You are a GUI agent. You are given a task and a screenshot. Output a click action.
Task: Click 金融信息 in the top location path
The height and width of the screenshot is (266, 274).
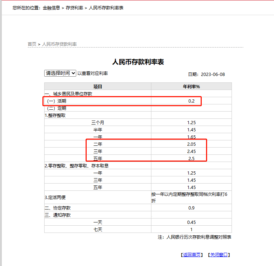point(51,8)
